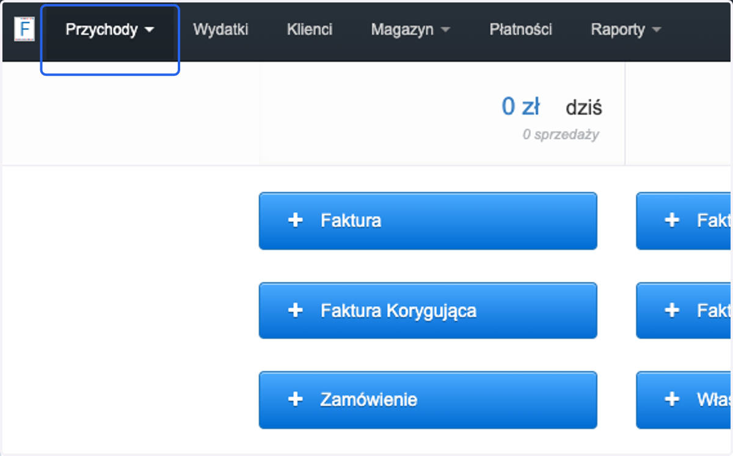Image resolution: width=733 pixels, height=456 pixels.
Task: Open the Płatności section
Action: [x=521, y=30]
